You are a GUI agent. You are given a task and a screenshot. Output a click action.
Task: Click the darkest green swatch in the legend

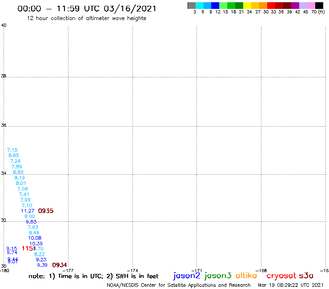pos(239,6)
